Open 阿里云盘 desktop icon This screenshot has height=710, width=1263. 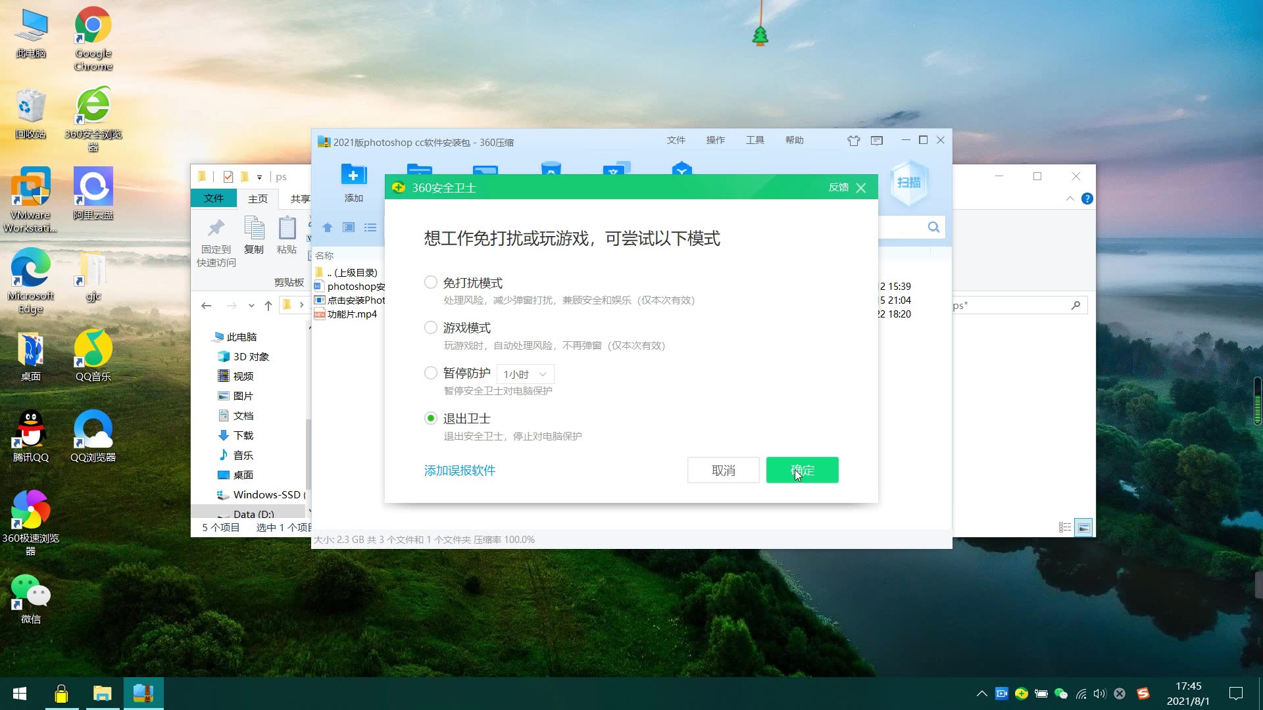93,194
